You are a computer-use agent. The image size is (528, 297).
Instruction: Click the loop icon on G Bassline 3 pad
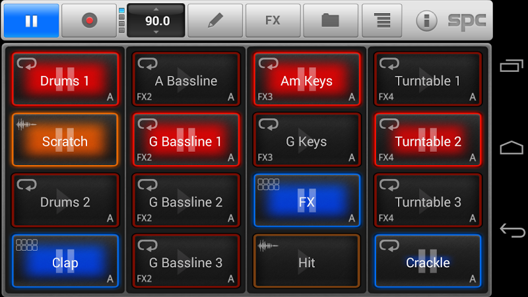point(147,245)
